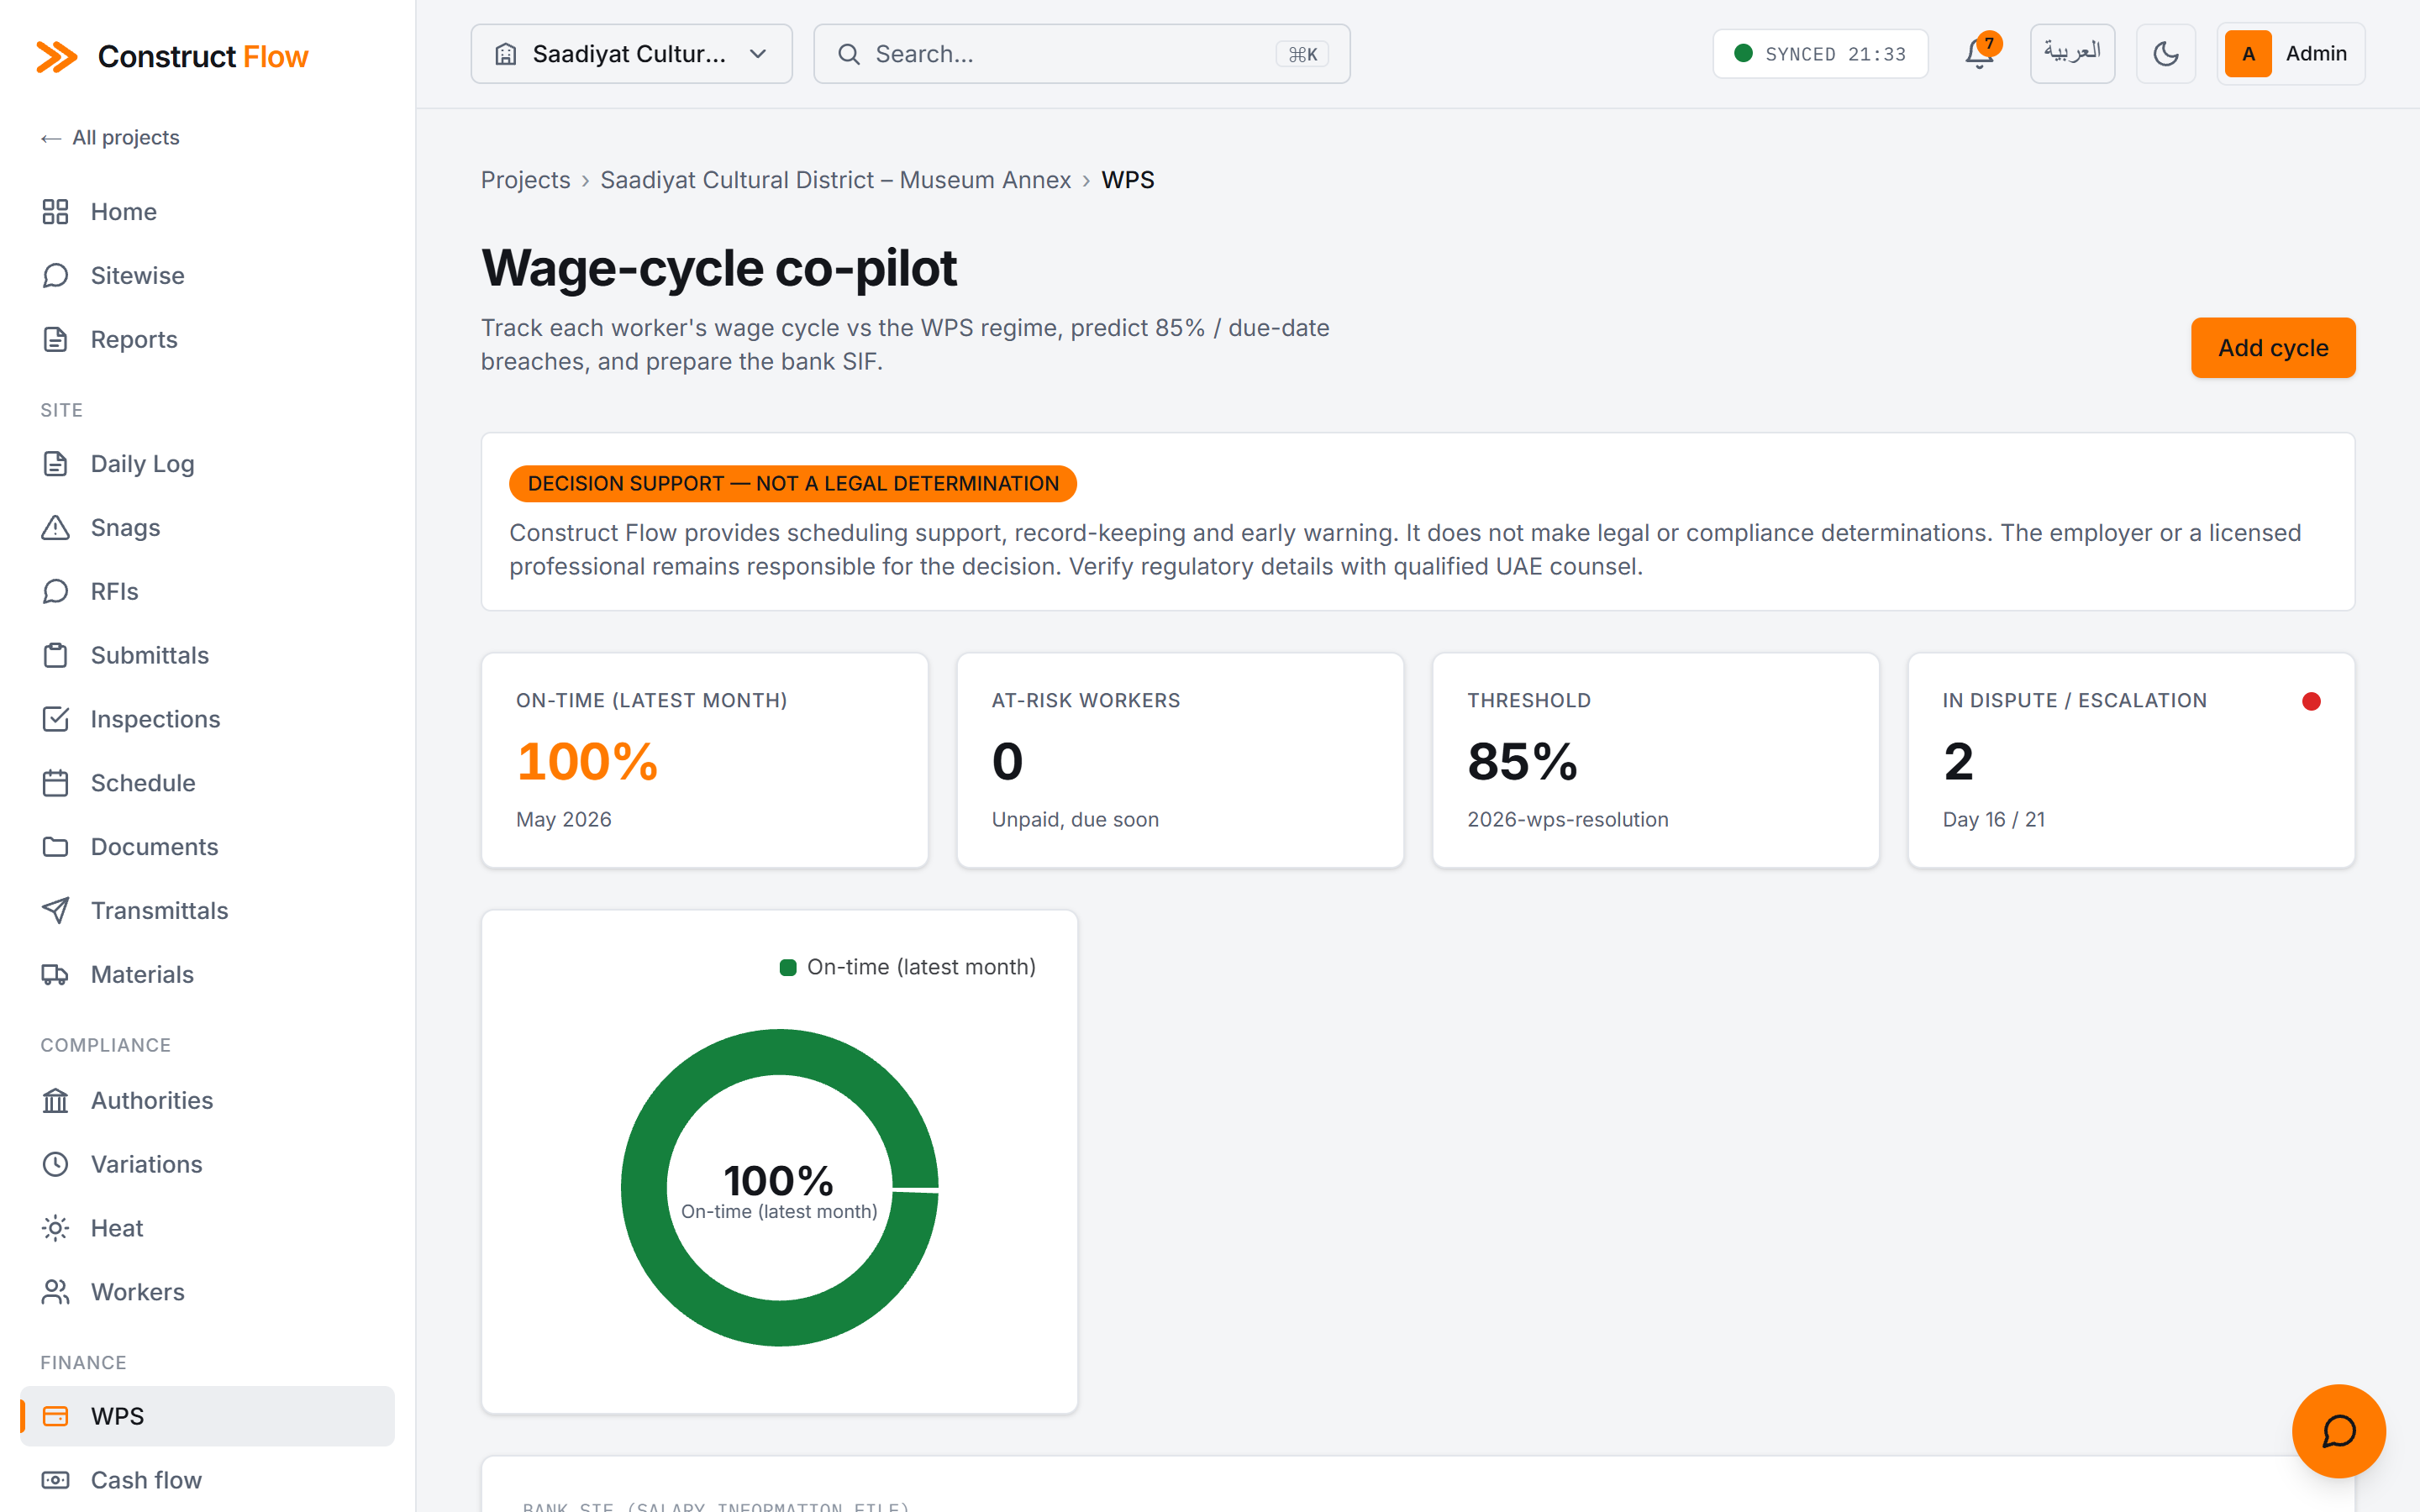The width and height of the screenshot is (2420, 1512).
Task: Select Inspections label in the sidebar
Action: (x=155, y=720)
